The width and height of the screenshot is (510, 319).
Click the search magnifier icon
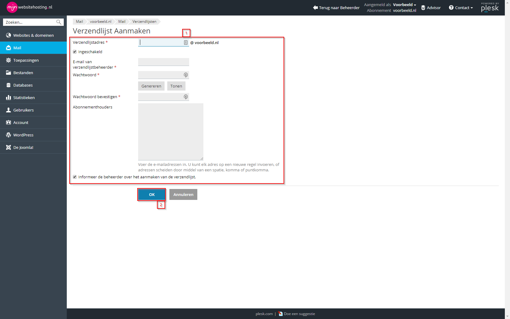coord(59,22)
